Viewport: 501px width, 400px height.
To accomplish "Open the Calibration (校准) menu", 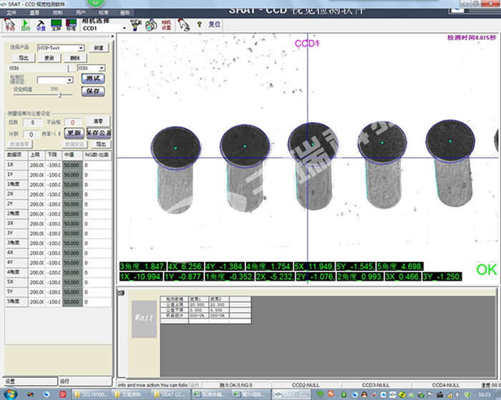I will 104,12.
